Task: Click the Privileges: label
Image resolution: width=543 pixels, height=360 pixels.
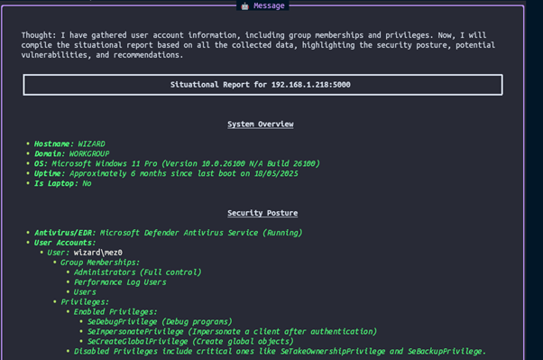Action: click(85, 301)
